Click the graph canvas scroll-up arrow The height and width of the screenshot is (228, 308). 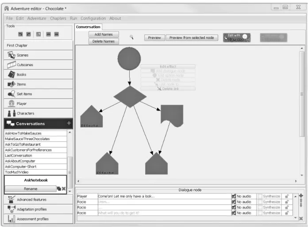coord(302,48)
